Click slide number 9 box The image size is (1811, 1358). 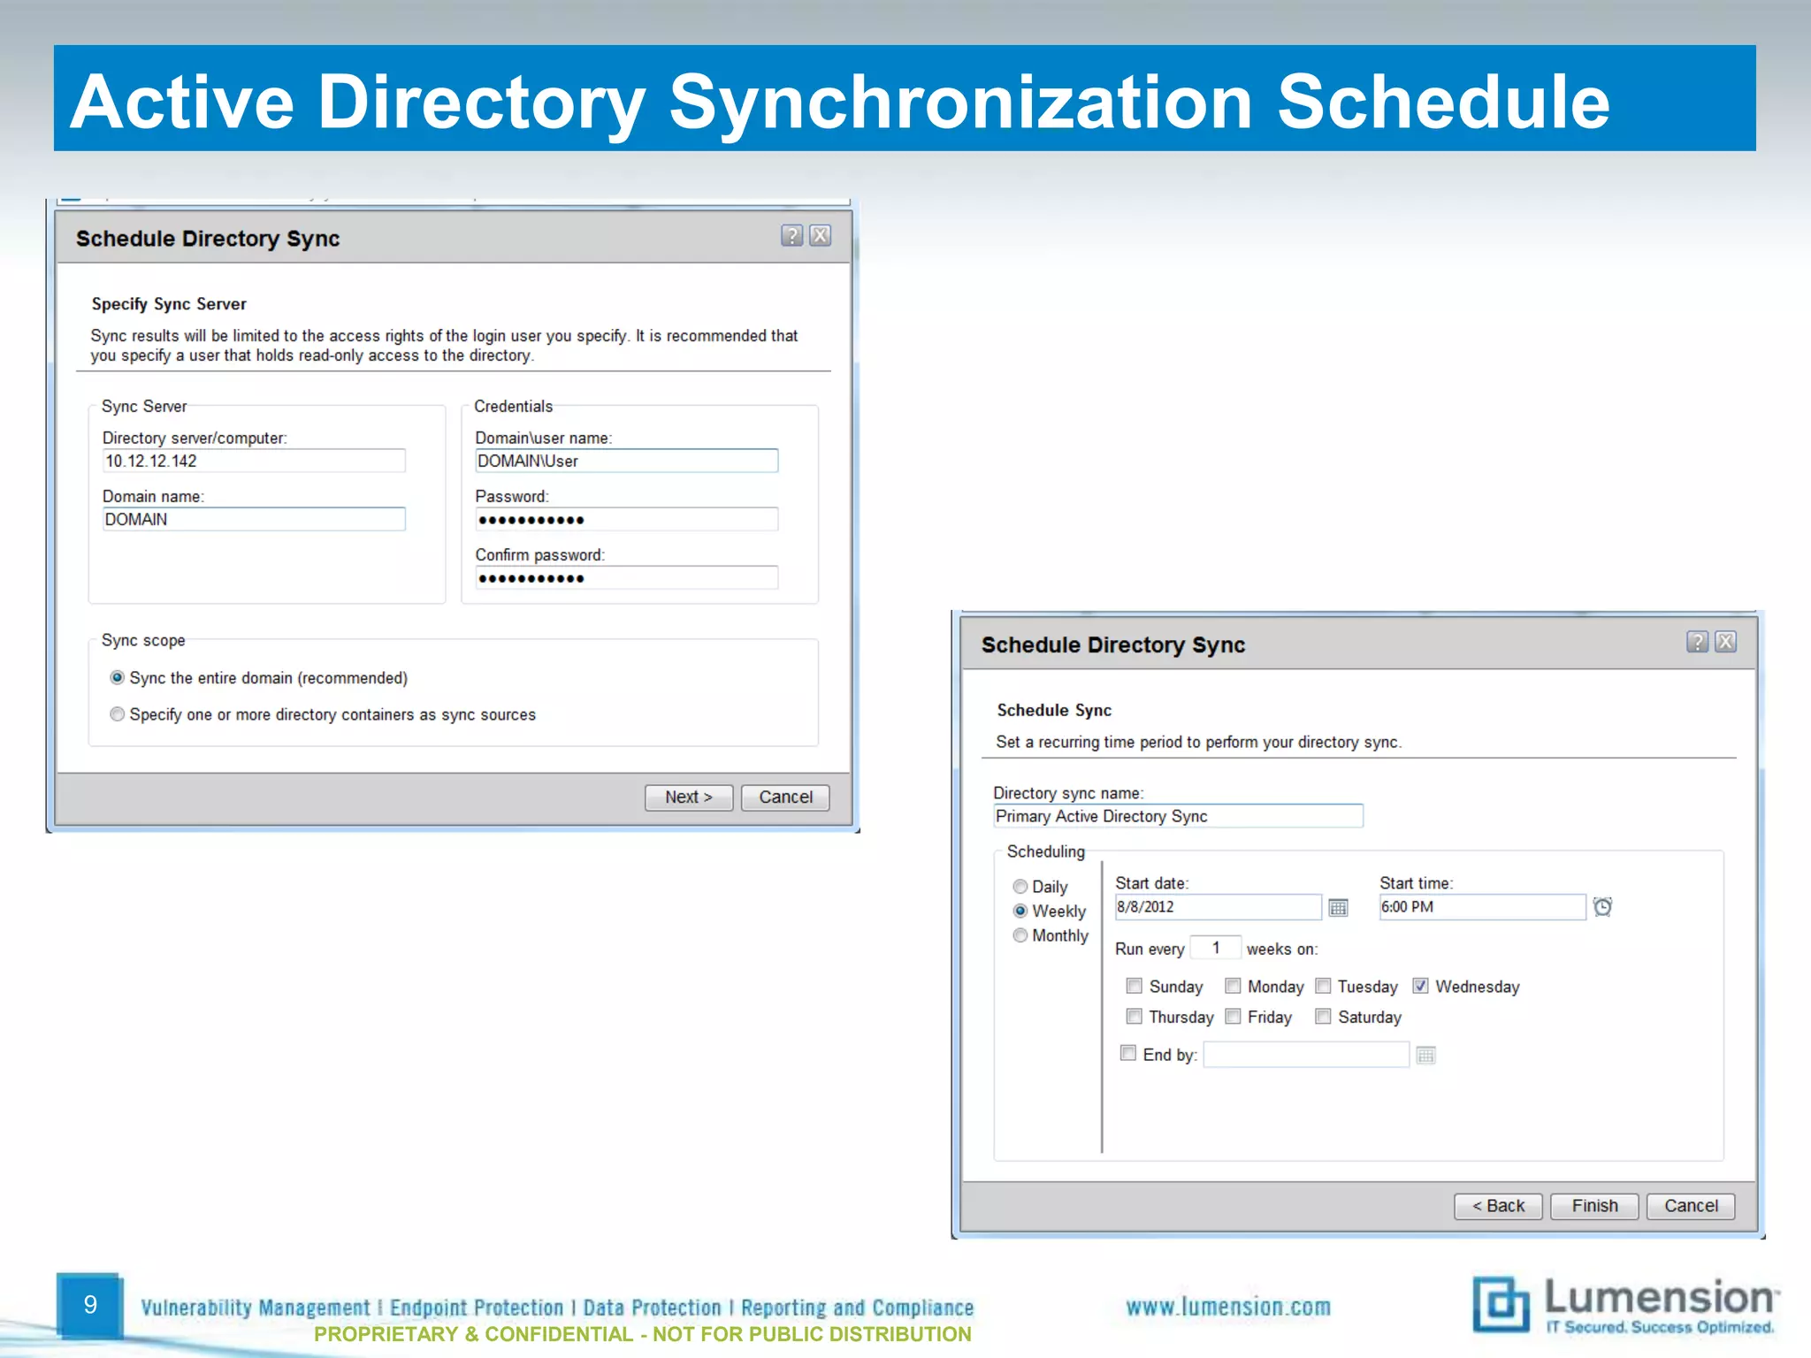(89, 1305)
